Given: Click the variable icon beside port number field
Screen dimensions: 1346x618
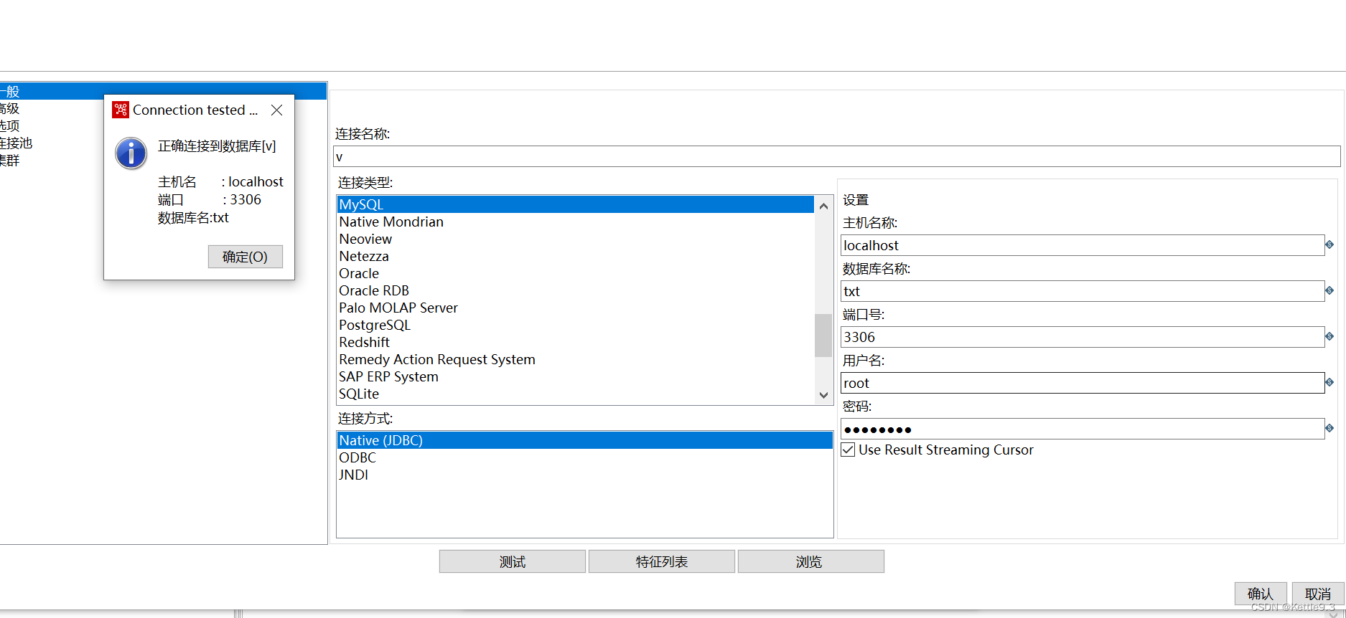Looking at the screenshot, I should tap(1329, 337).
